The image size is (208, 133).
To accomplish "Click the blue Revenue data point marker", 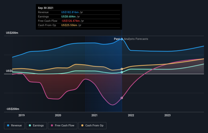I will tap(122, 39).
